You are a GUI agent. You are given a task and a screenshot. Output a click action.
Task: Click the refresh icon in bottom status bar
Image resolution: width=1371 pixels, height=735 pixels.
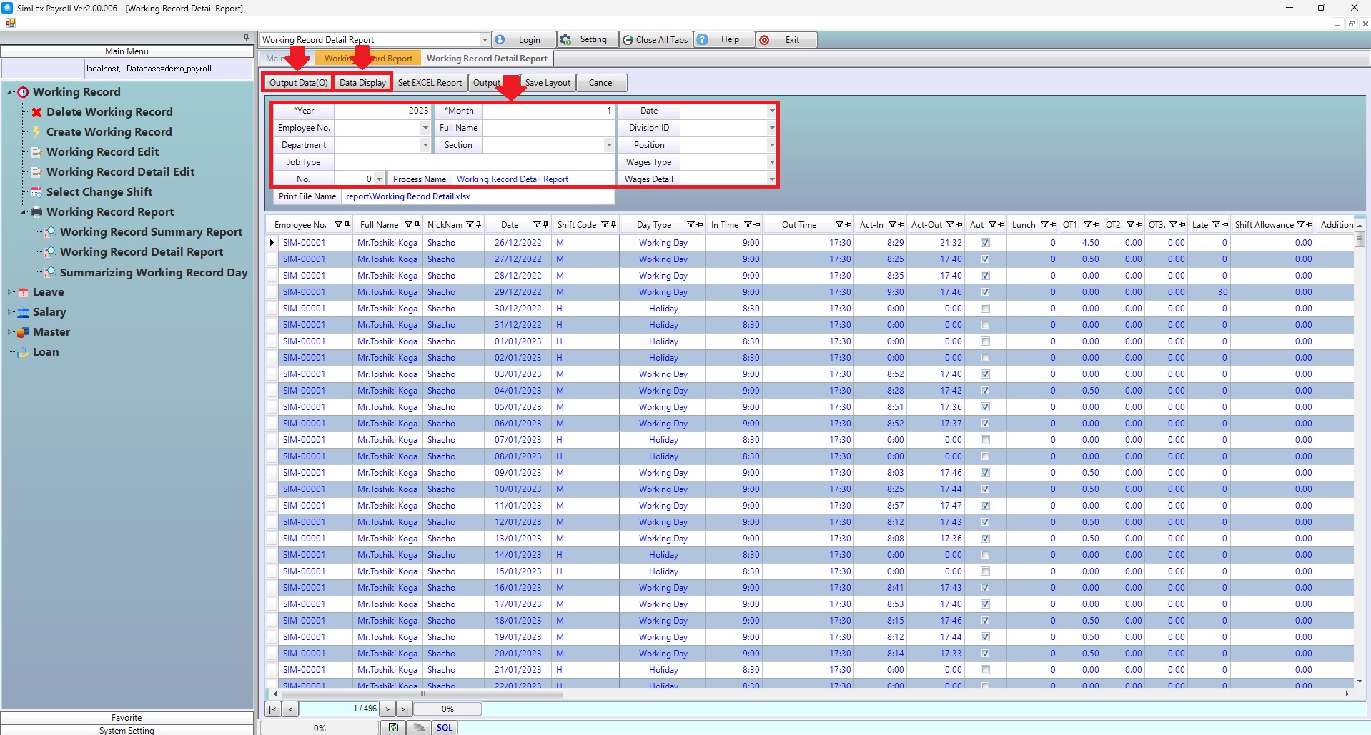[393, 727]
